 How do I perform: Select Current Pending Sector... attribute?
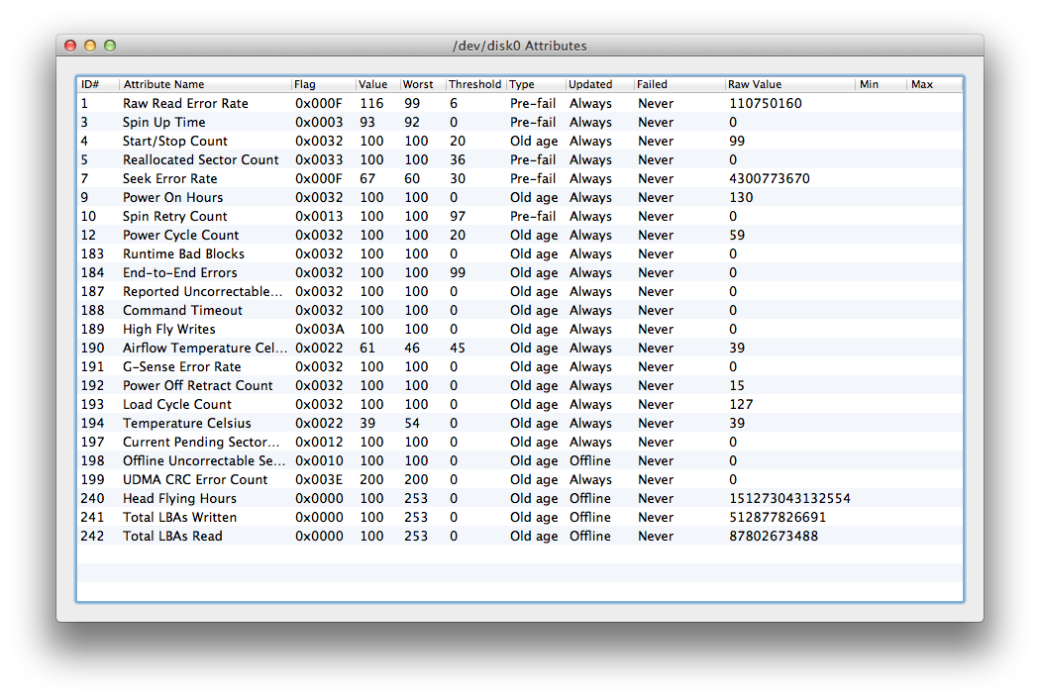tap(520, 443)
